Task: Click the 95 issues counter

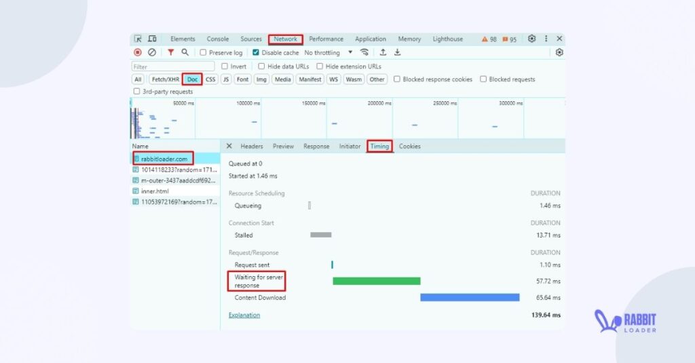Action: coord(509,39)
